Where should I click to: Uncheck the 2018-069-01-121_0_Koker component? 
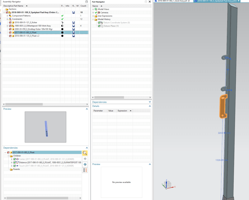(x=10, y=22)
